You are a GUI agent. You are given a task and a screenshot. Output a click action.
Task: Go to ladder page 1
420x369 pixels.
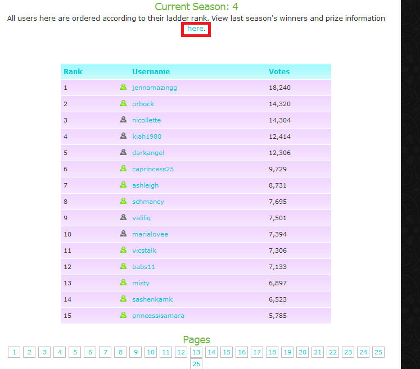[x=14, y=352]
